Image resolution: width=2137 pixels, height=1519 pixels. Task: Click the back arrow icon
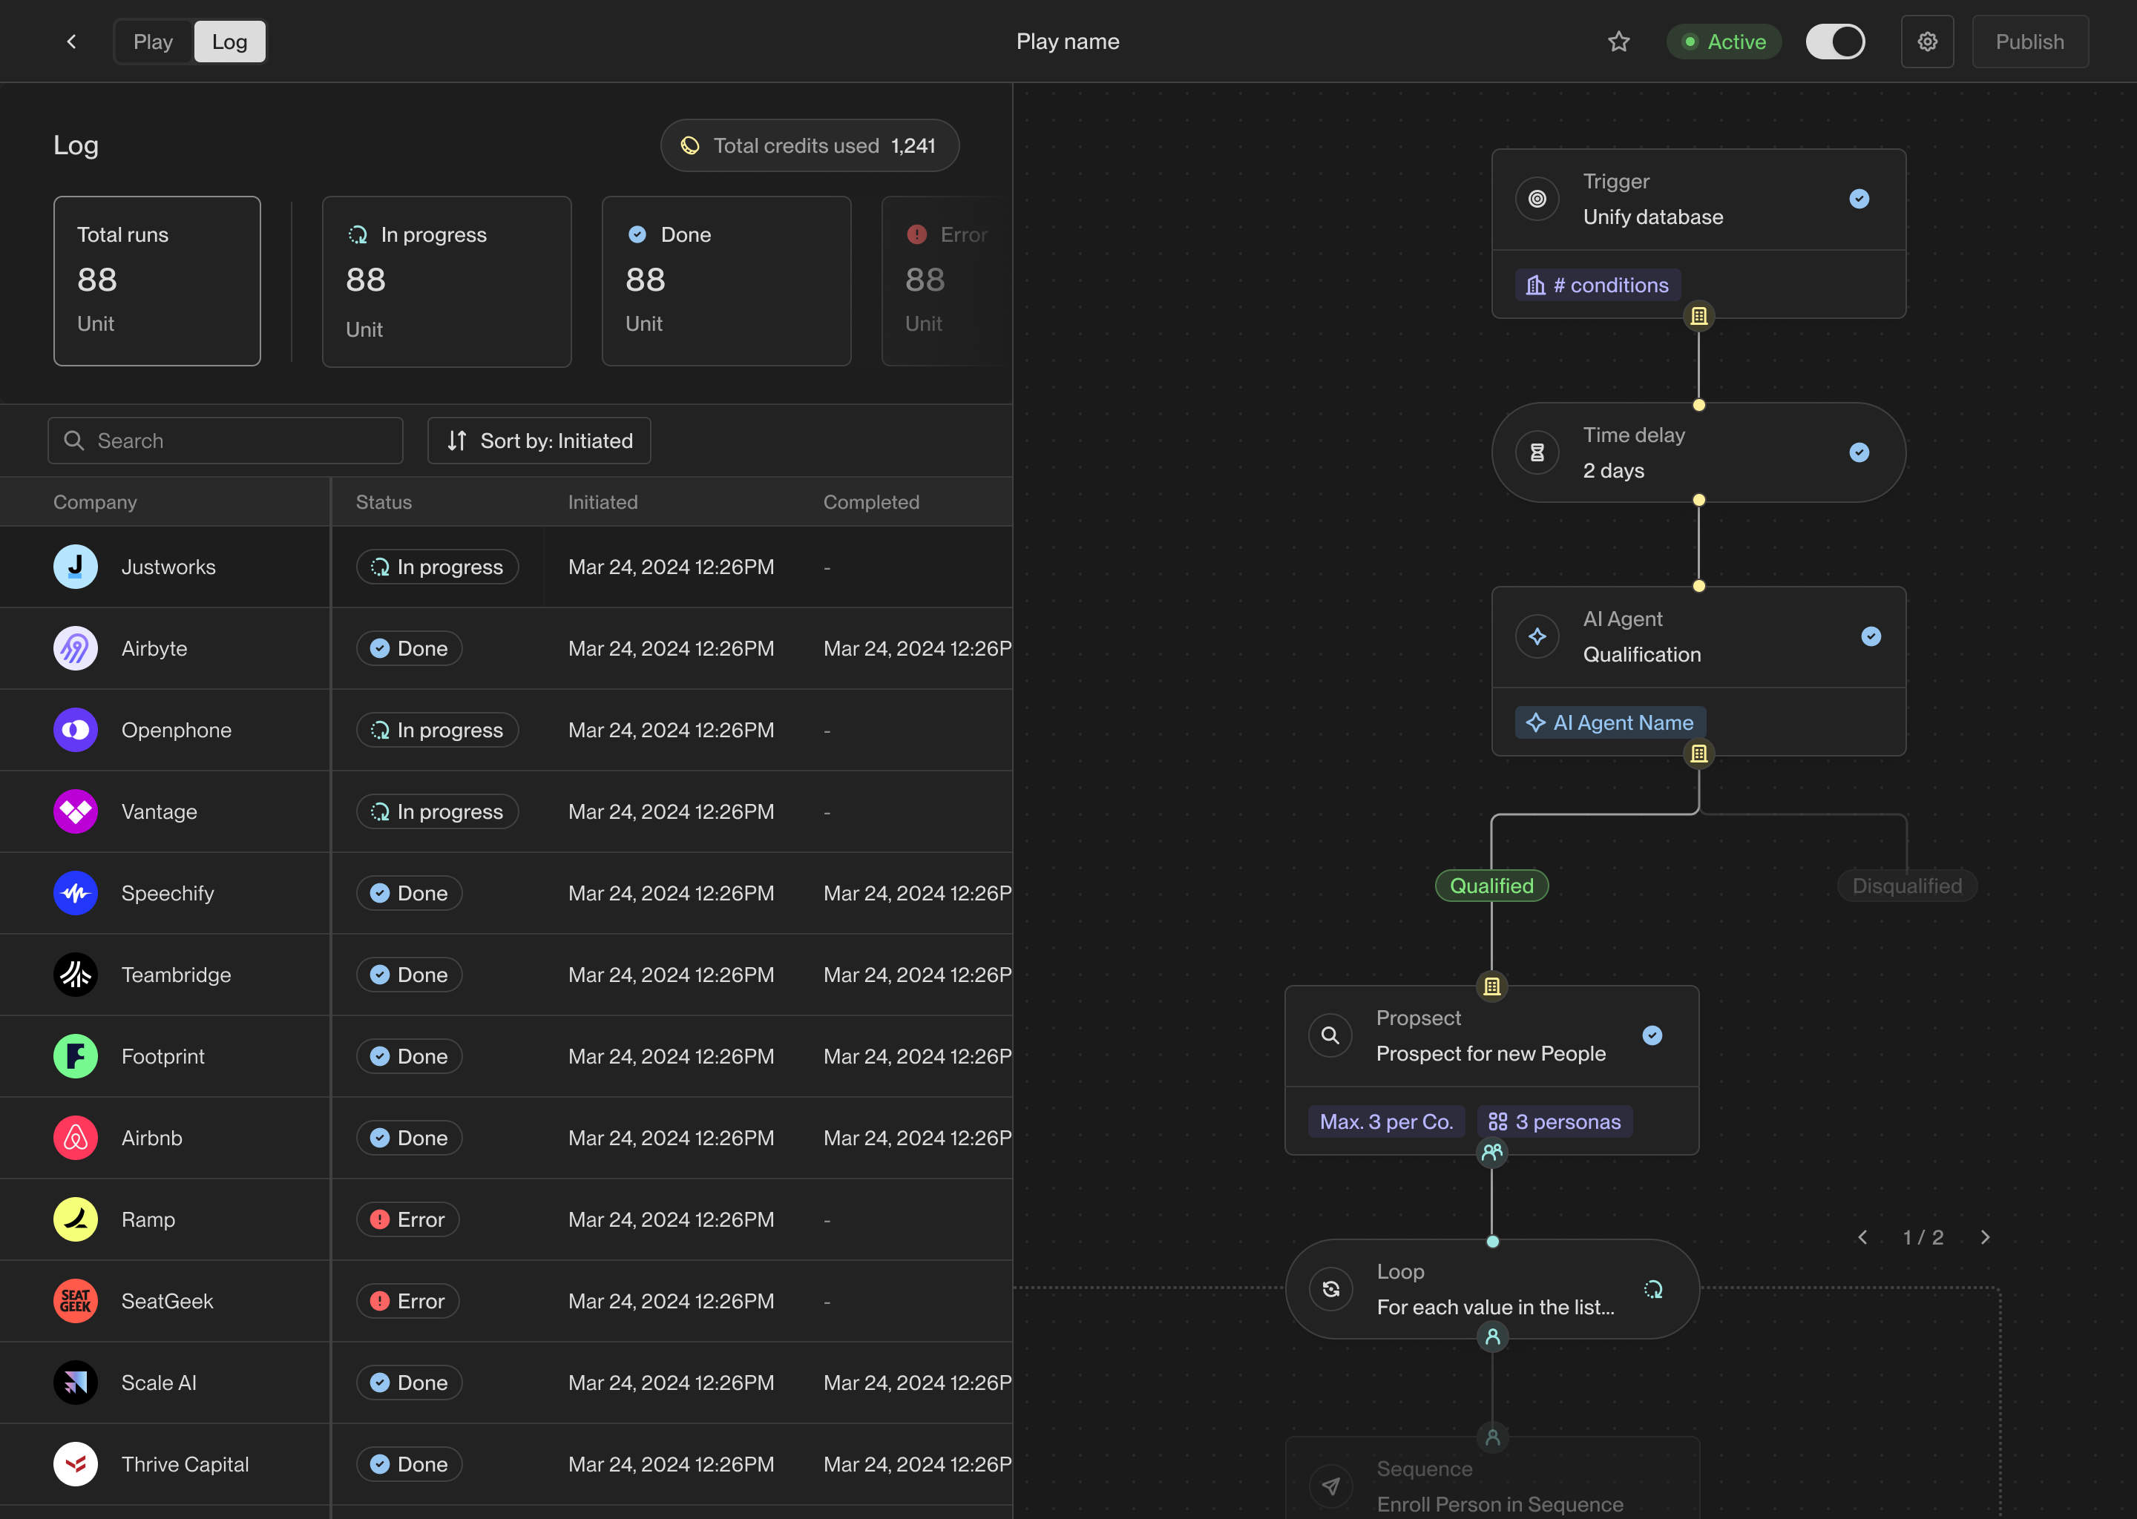tap(72, 42)
